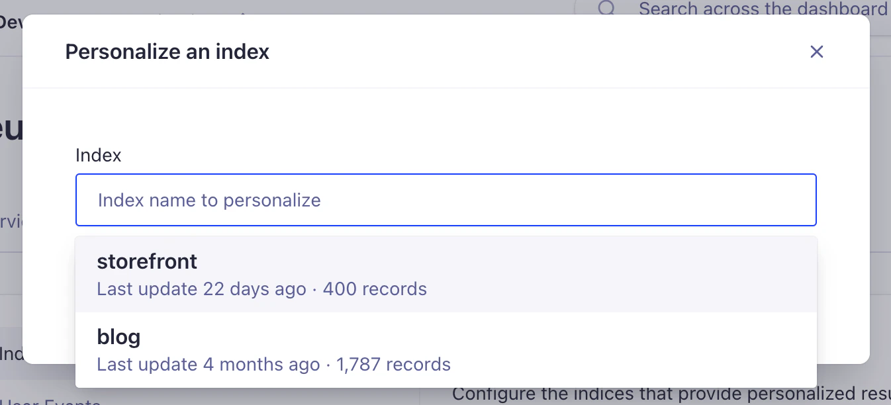Click the blog bold index name
Viewport: 891px width, 405px height.
point(118,337)
